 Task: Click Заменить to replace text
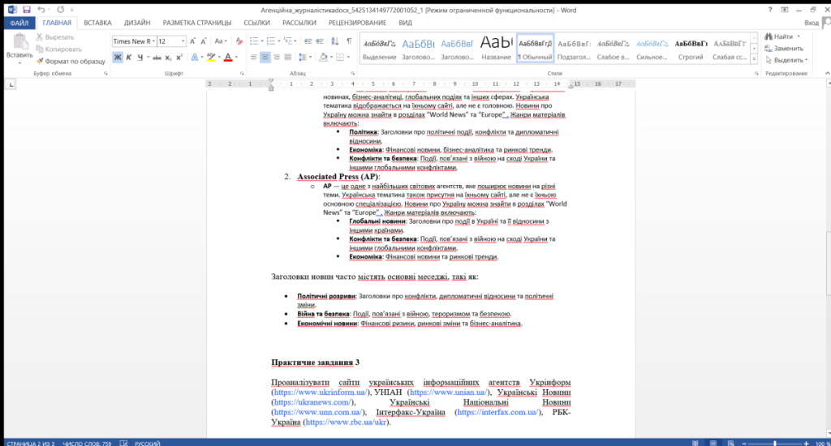click(x=784, y=48)
